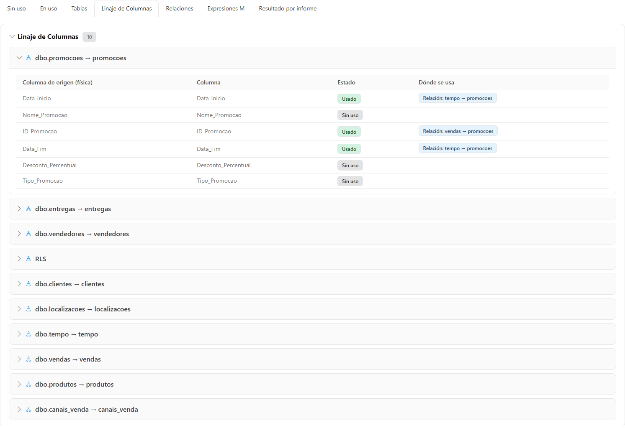The width and height of the screenshot is (625, 428).
Task: Click the hierarchy icon beside dbo.vendedores
Action: tap(28, 234)
